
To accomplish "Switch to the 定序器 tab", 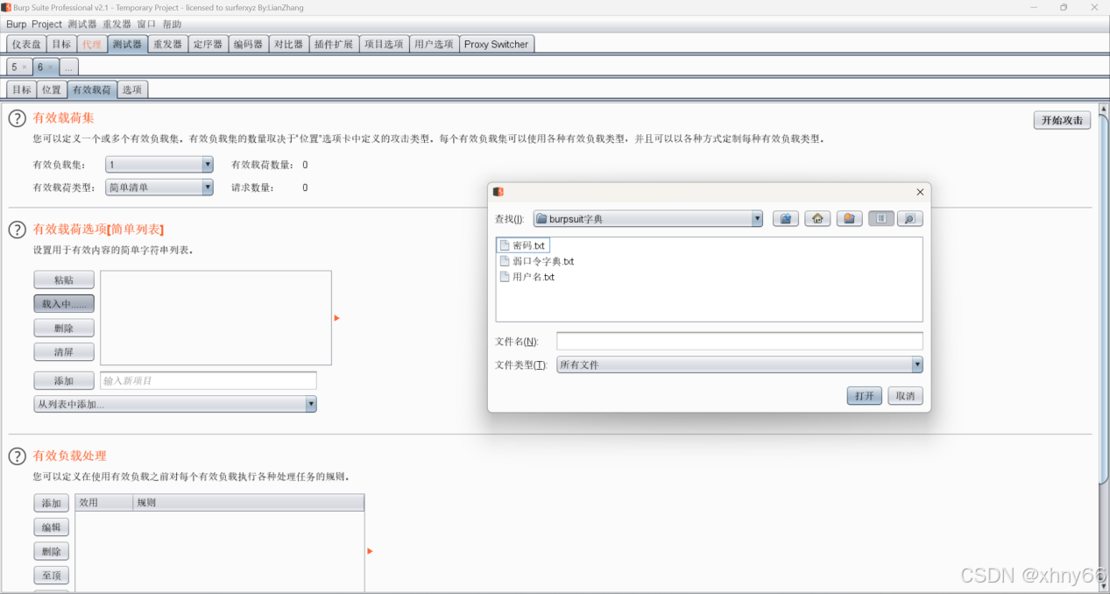I will 208,45.
